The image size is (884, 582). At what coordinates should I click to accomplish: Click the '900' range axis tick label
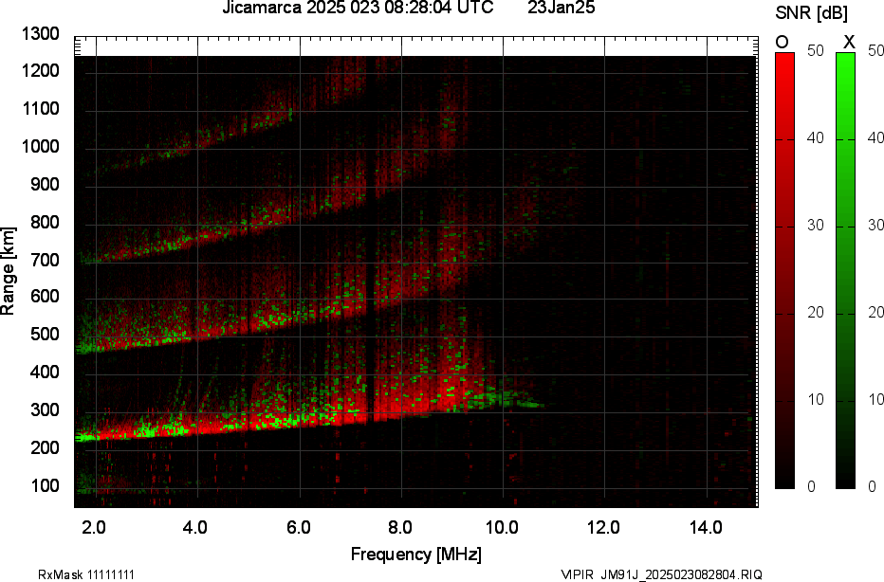[x=45, y=184]
